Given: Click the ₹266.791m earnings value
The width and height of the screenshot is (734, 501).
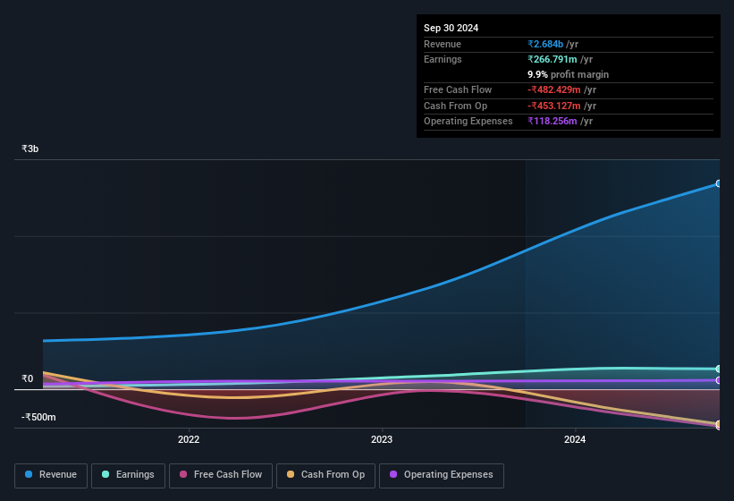Looking at the screenshot, I should coord(553,59).
